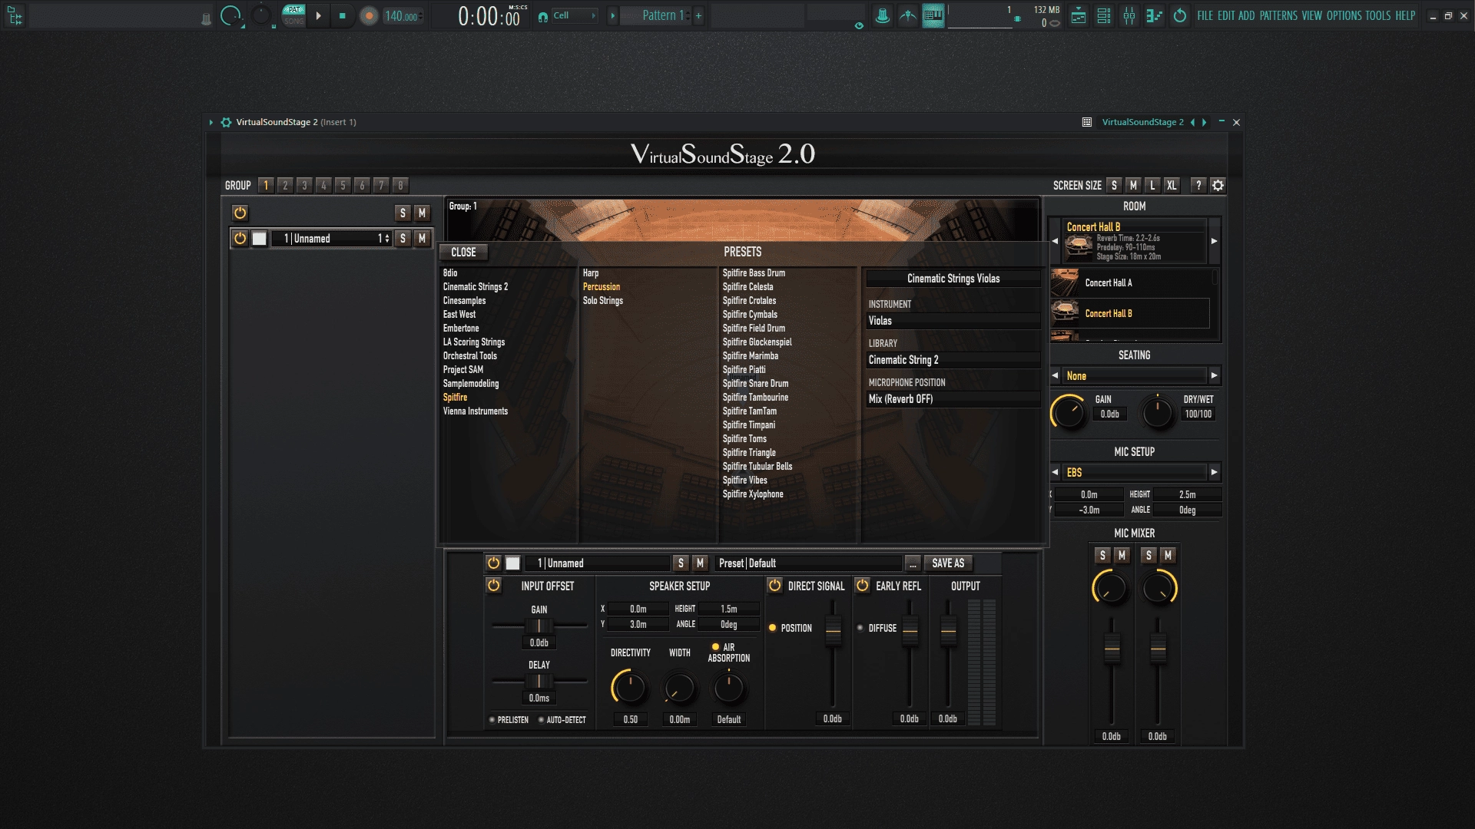Select group 5 tab
The height and width of the screenshot is (829, 1475).
[x=343, y=185]
